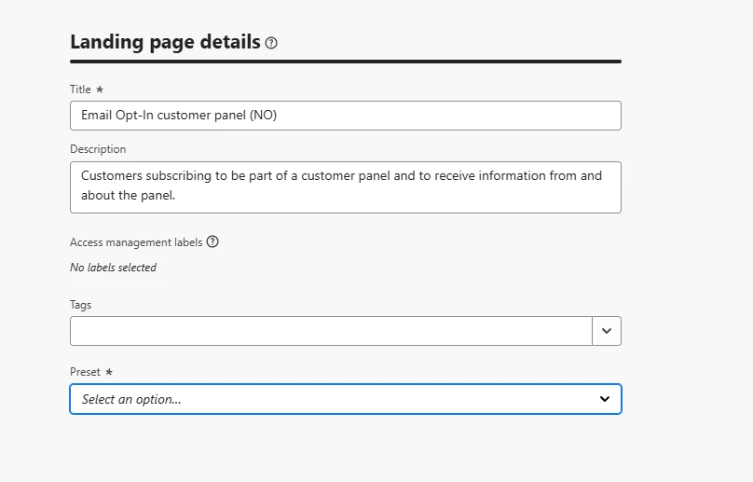Image resolution: width=753 pixels, height=482 pixels.
Task: Click the required asterisk next to Title
Action: 100,90
